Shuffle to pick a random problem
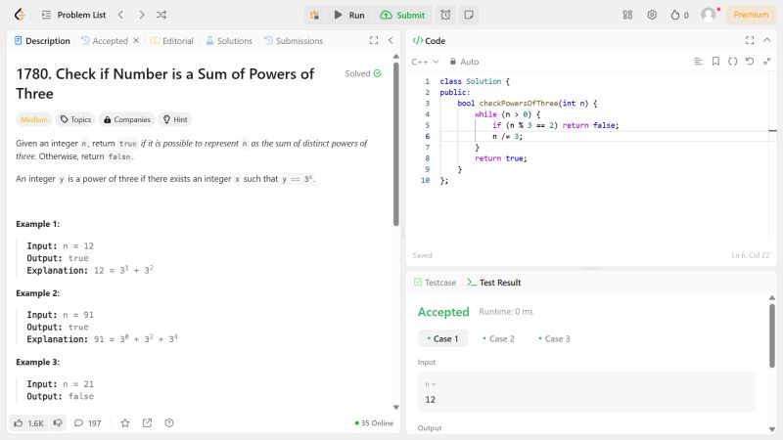This screenshot has width=783, height=440. click(x=161, y=15)
